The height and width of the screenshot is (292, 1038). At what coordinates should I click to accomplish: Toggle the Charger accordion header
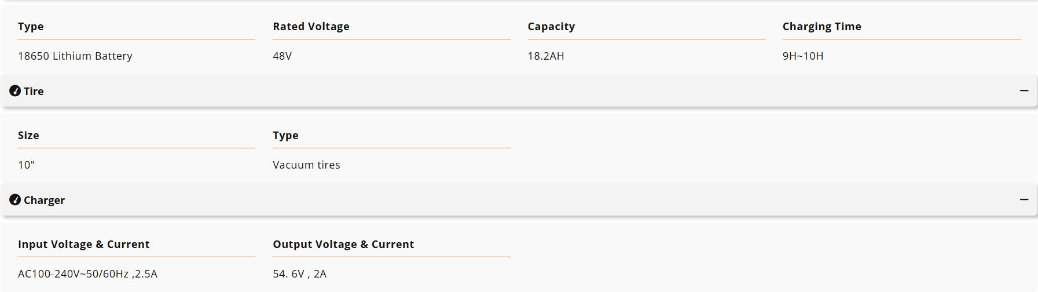pos(519,200)
